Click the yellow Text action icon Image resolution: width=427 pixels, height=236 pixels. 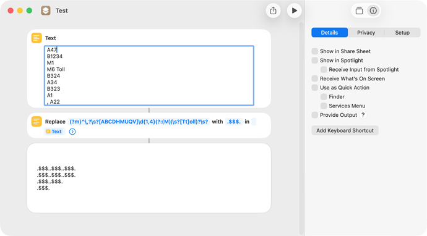coord(37,38)
